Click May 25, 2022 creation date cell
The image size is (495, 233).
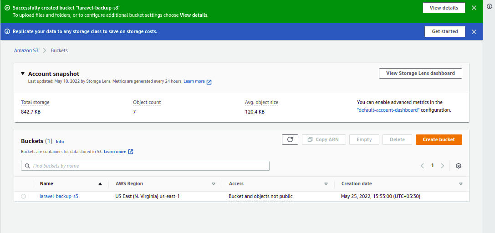coord(380,196)
